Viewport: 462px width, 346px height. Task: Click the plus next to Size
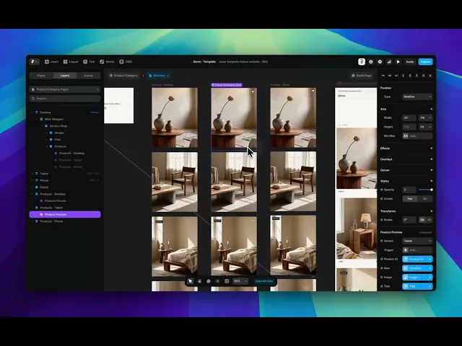tap(431, 109)
